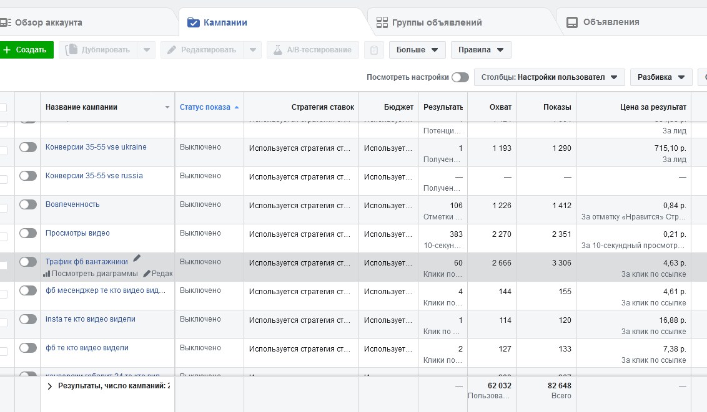Toggle the Трафик фб вантажники campaign switch
The width and height of the screenshot is (707, 412).
click(28, 262)
